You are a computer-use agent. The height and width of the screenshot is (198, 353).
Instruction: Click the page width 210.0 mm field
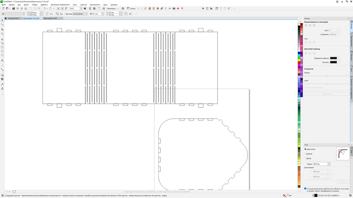coord(34,13)
